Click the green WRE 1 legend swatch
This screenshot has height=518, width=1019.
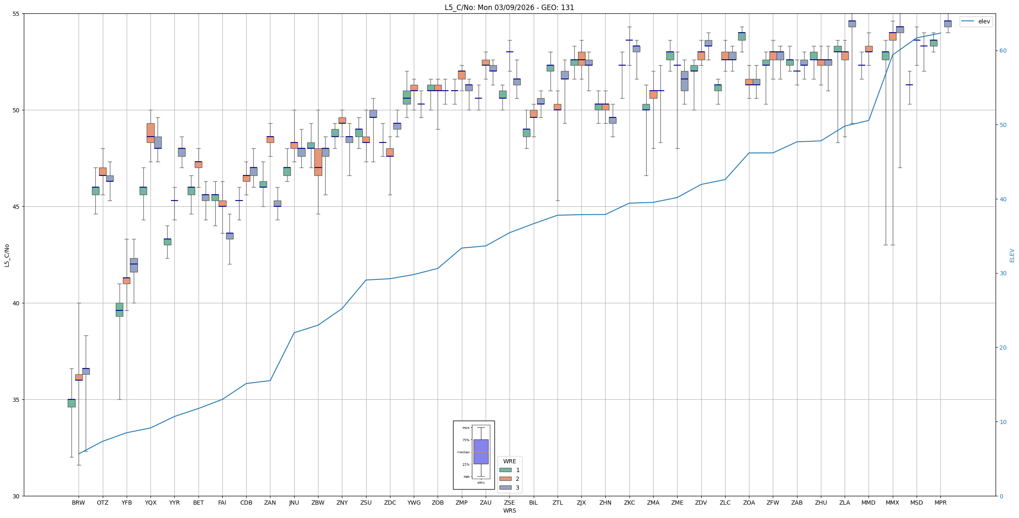(505, 470)
